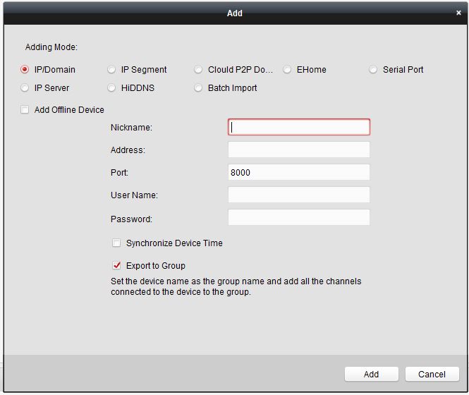Viewport: 469px width, 395px height.
Task: Close the Add dialog window
Action: [458, 13]
